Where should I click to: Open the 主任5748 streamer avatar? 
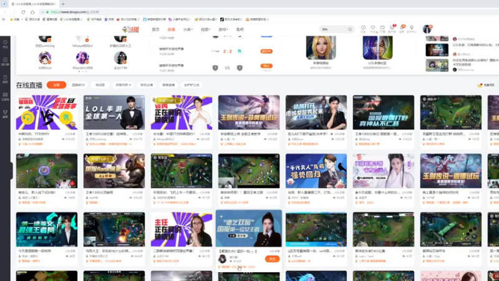tap(120, 58)
